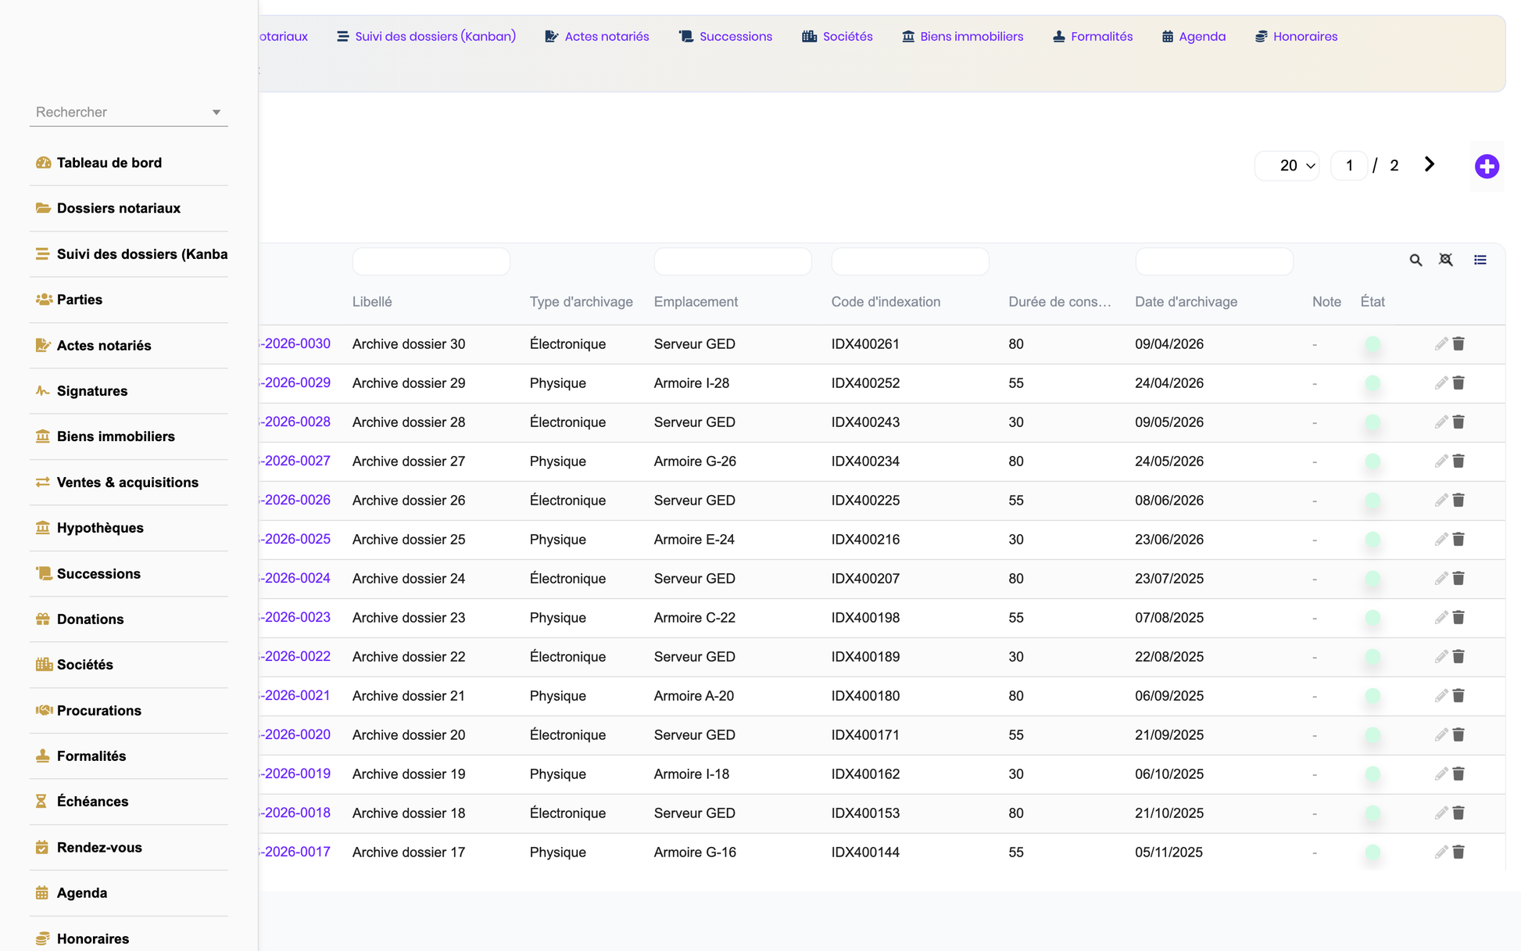
Task: Click the Échéances hourglass icon
Action: [x=41, y=802]
